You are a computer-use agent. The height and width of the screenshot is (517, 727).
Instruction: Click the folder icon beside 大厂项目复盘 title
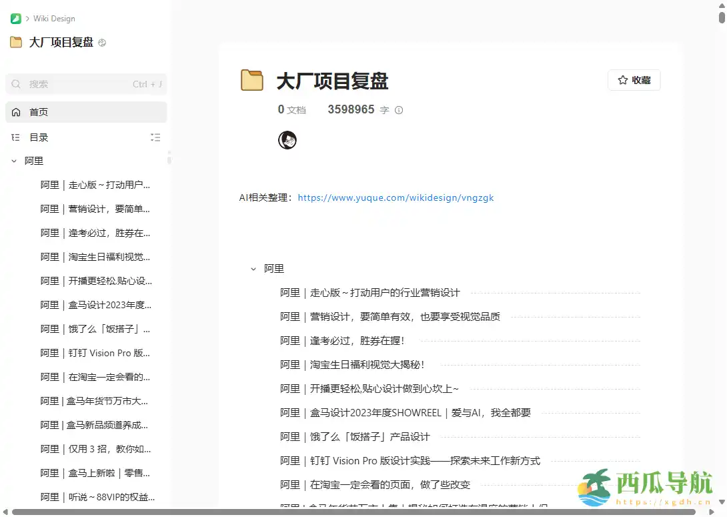(x=251, y=80)
